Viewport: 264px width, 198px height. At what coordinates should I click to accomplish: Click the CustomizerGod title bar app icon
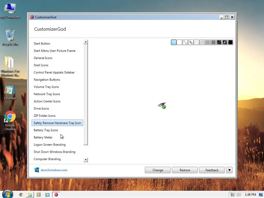pos(32,17)
